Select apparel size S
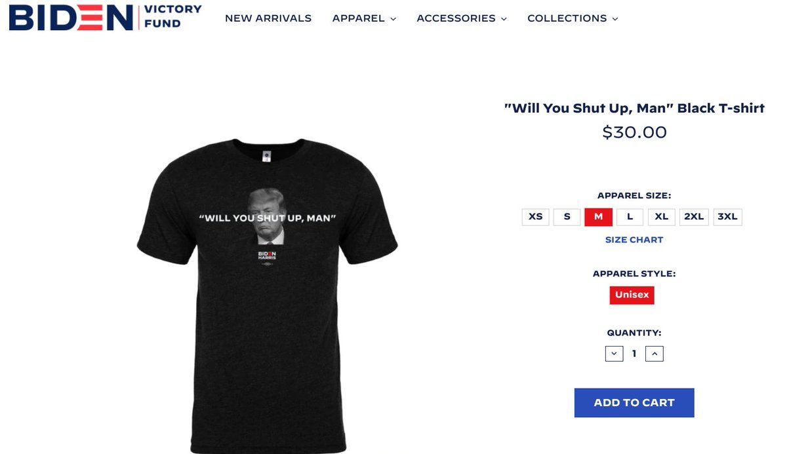This screenshot has height=454, width=787. [x=567, y=217]
